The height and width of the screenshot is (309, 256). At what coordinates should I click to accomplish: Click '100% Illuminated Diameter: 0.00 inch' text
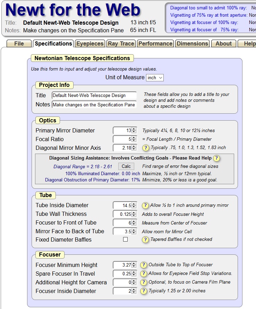(x=103, y=173)
